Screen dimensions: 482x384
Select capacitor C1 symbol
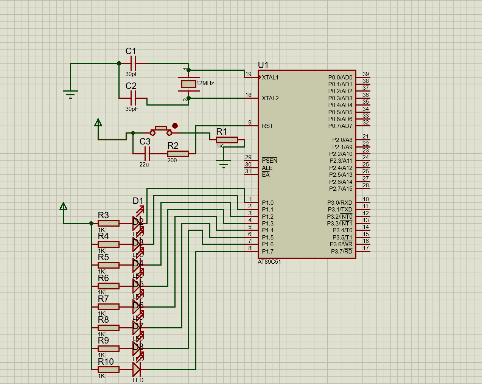point(133,64)
